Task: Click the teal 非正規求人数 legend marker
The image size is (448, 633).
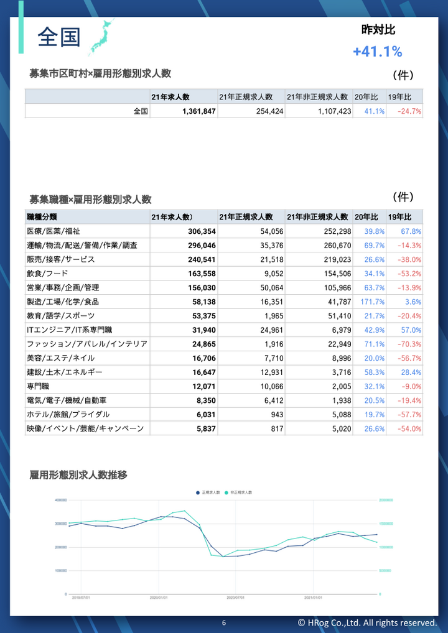Action: coord(227,492)
